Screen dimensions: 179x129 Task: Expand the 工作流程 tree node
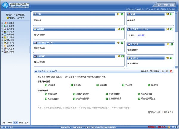point(2,29)
